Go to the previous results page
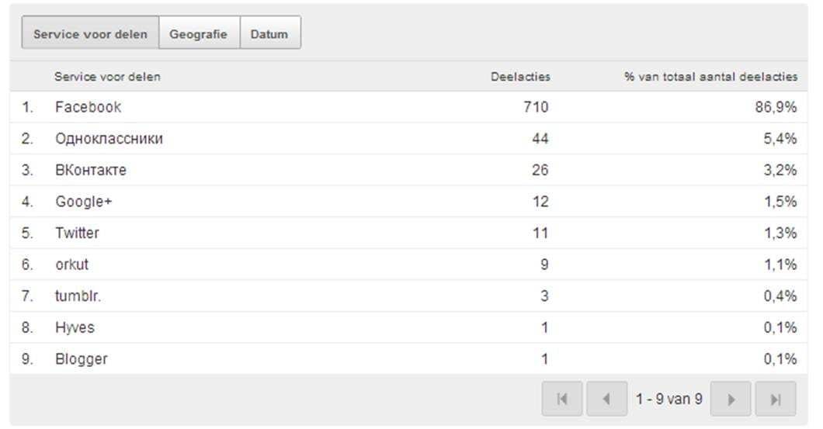Image resolution: width=823 pixels, height=429 pixels. pyautogui.click(x=606, y=400)
